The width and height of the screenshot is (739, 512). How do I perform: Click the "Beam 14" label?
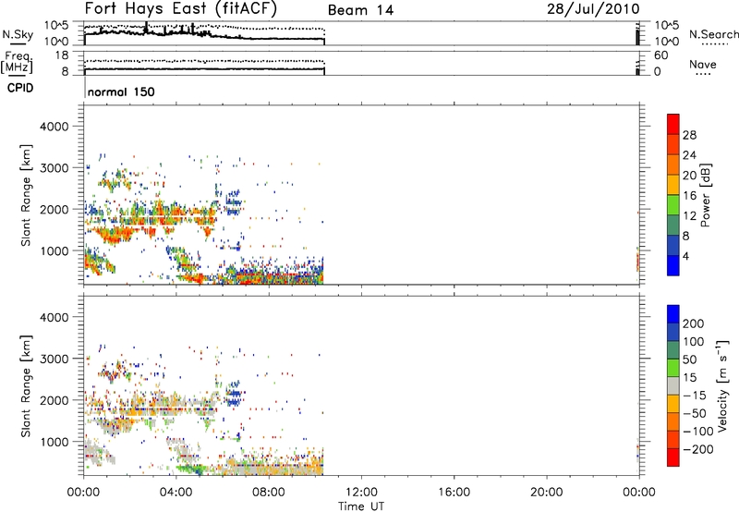point(360,10)
